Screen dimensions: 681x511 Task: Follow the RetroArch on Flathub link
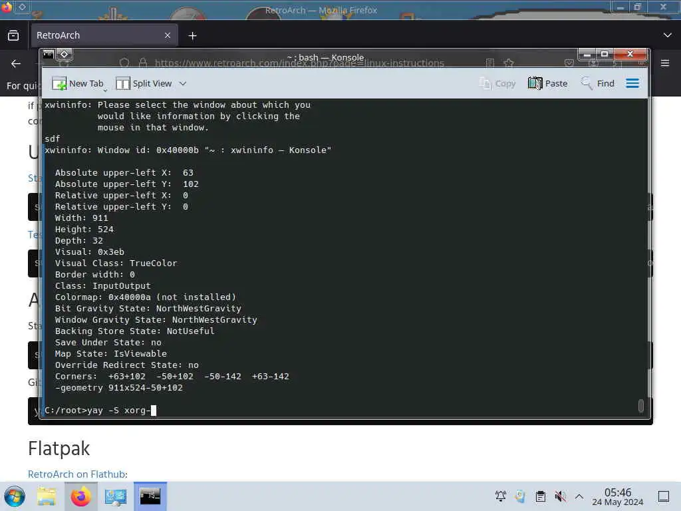click(x=76, y=474)
